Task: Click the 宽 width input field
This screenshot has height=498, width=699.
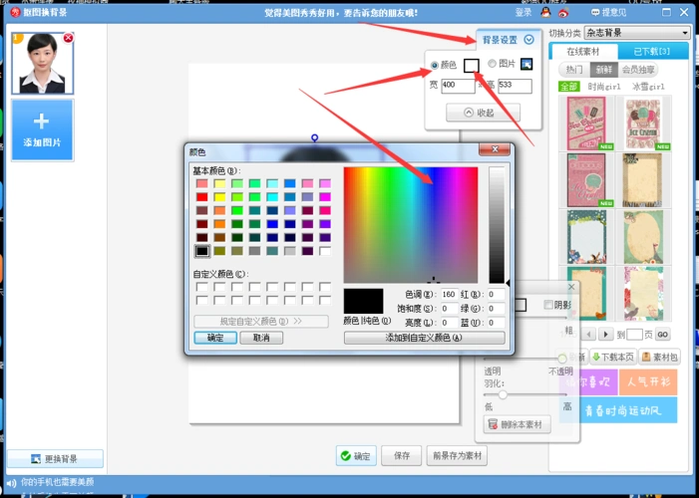Action: [458, 86]
